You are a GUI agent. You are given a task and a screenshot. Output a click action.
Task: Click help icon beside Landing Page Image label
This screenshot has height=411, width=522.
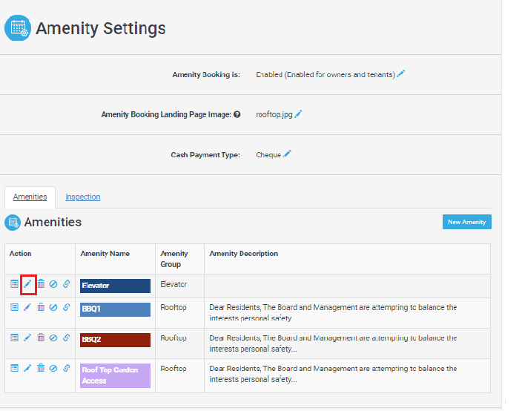pyautogui.click(x=237, y=115)
